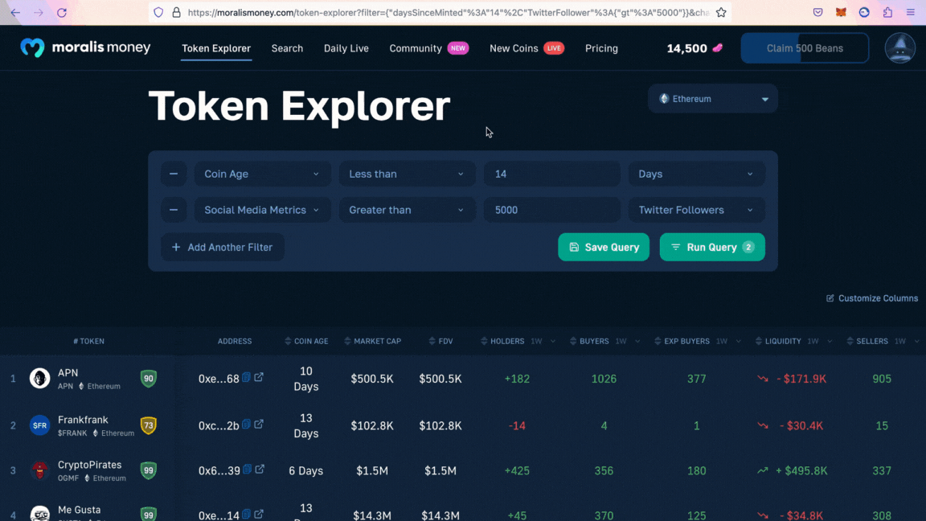Open the Days unit dropdown
Image resolution: width=926 pixels, height=521 pixels.
tap(696, 174)
